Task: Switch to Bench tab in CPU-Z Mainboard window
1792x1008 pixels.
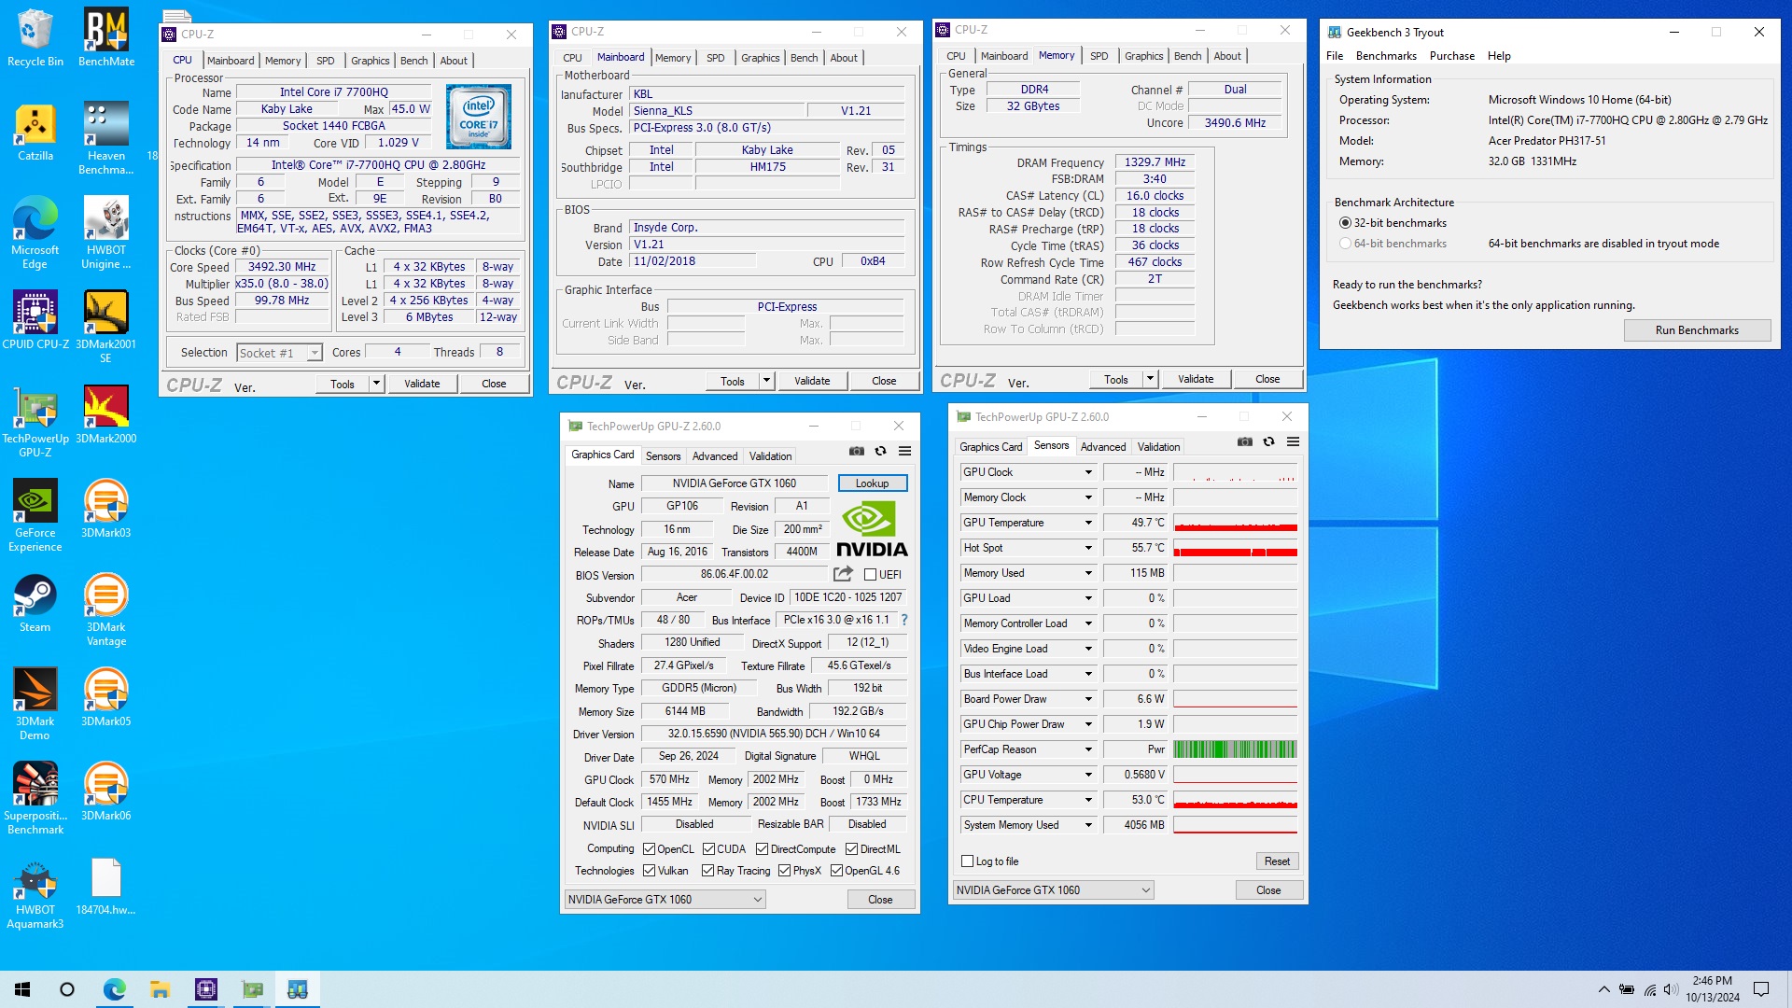Action: tap(804, 58)
